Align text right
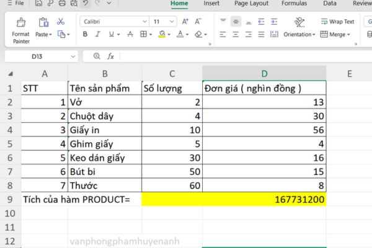 (x=249, y=35)
